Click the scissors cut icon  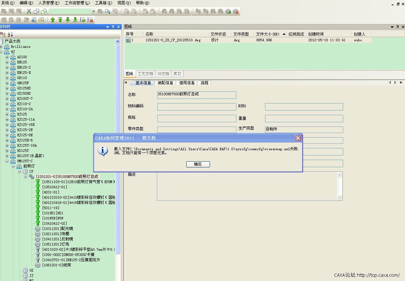[x=29, y=11]
